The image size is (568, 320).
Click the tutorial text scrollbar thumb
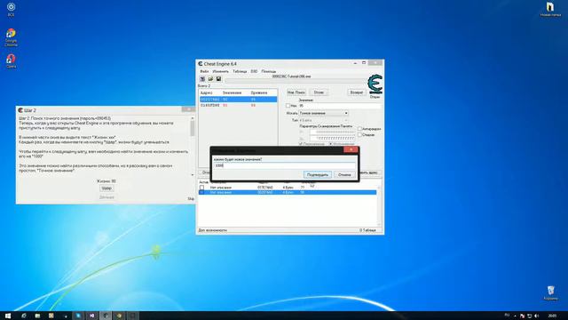(x=193, y=128)
